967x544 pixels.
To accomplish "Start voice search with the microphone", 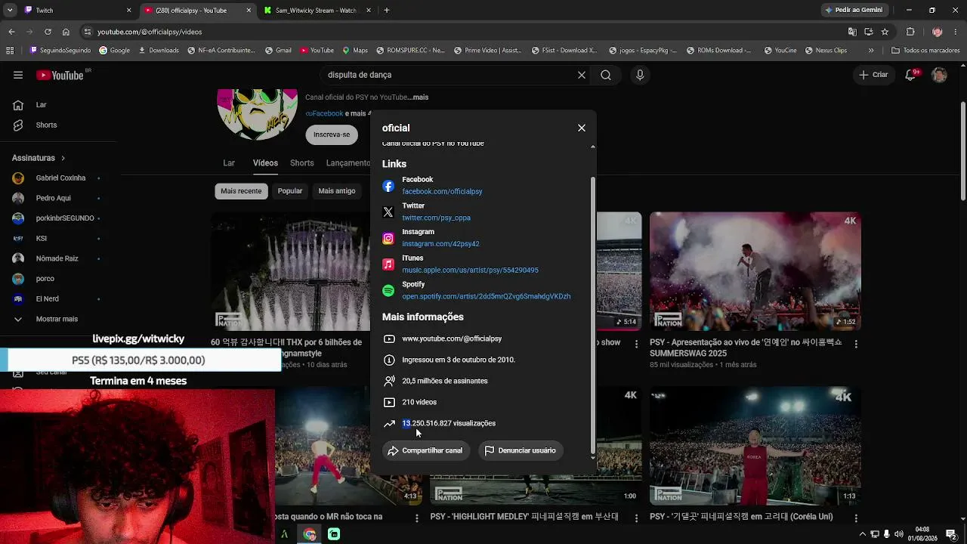I will [640, 75].
